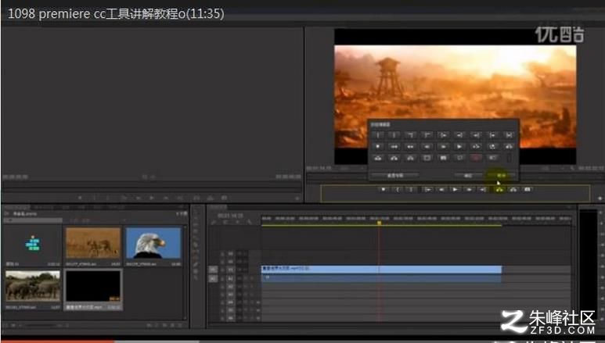The height and width of the screenshot is (343, 605).
Task: Select the Slip tool
Action: (x=196, y=251)
